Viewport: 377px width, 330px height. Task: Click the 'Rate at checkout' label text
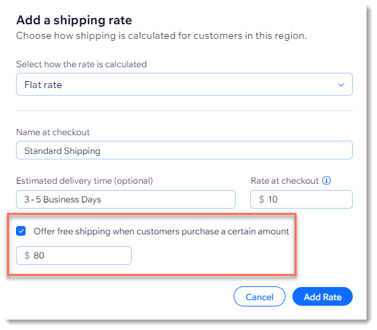coord(284,181)
